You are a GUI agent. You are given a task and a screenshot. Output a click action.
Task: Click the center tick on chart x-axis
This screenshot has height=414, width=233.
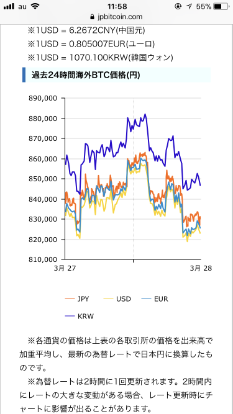133,261
